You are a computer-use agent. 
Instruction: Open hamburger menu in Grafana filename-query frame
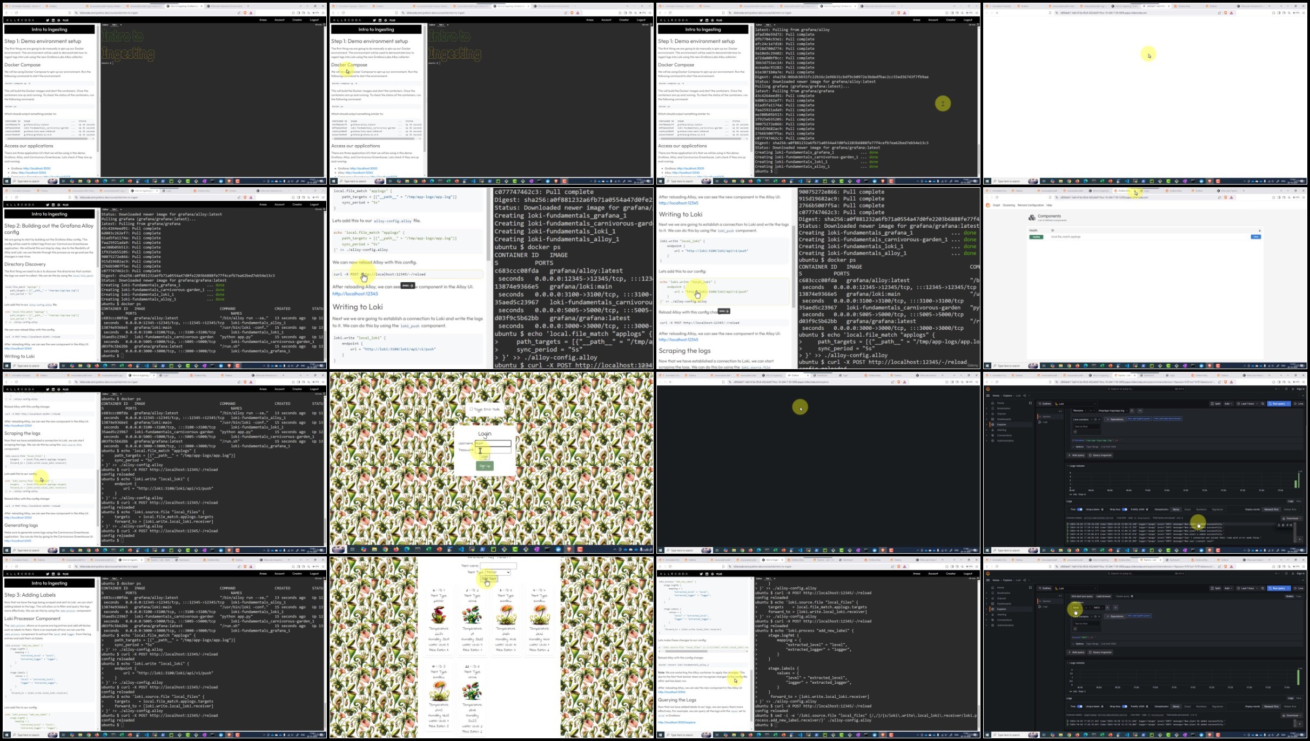click(x=988, y=396)
